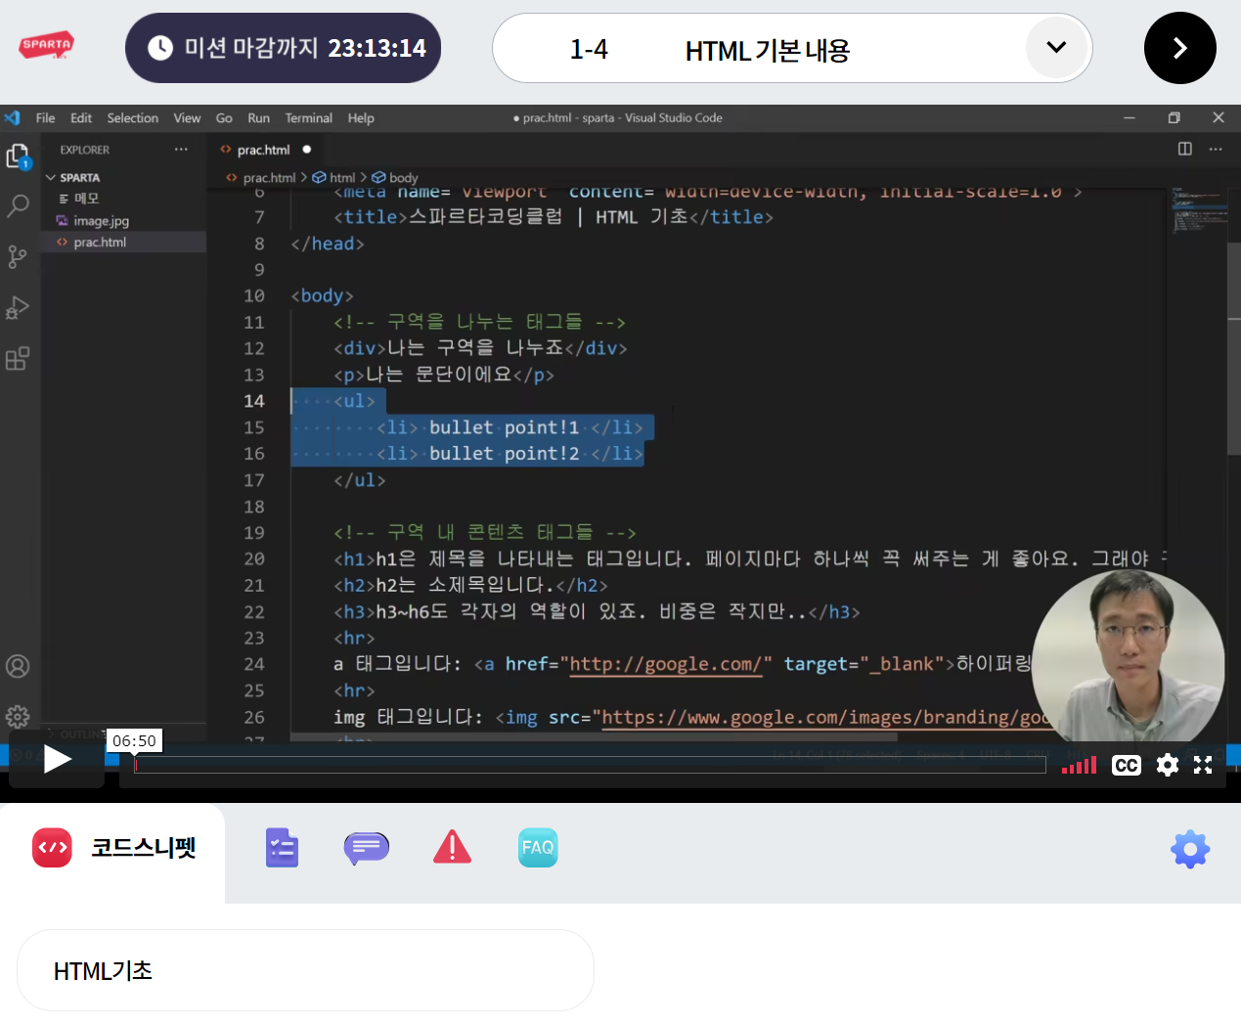Open the View menu
The image size is (1241, 1023).
click(x=187, y=118)
